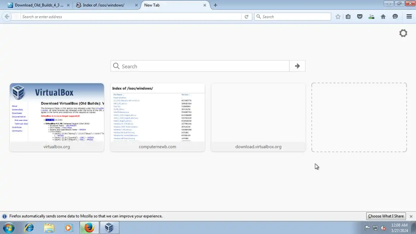Save to Pocket icon

360,17
